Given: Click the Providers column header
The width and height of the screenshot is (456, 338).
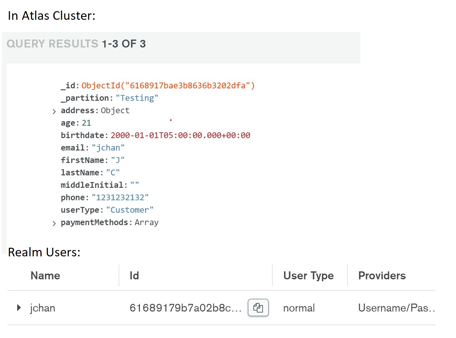Looking at the screenshot, I should click(x=382, y=276).
